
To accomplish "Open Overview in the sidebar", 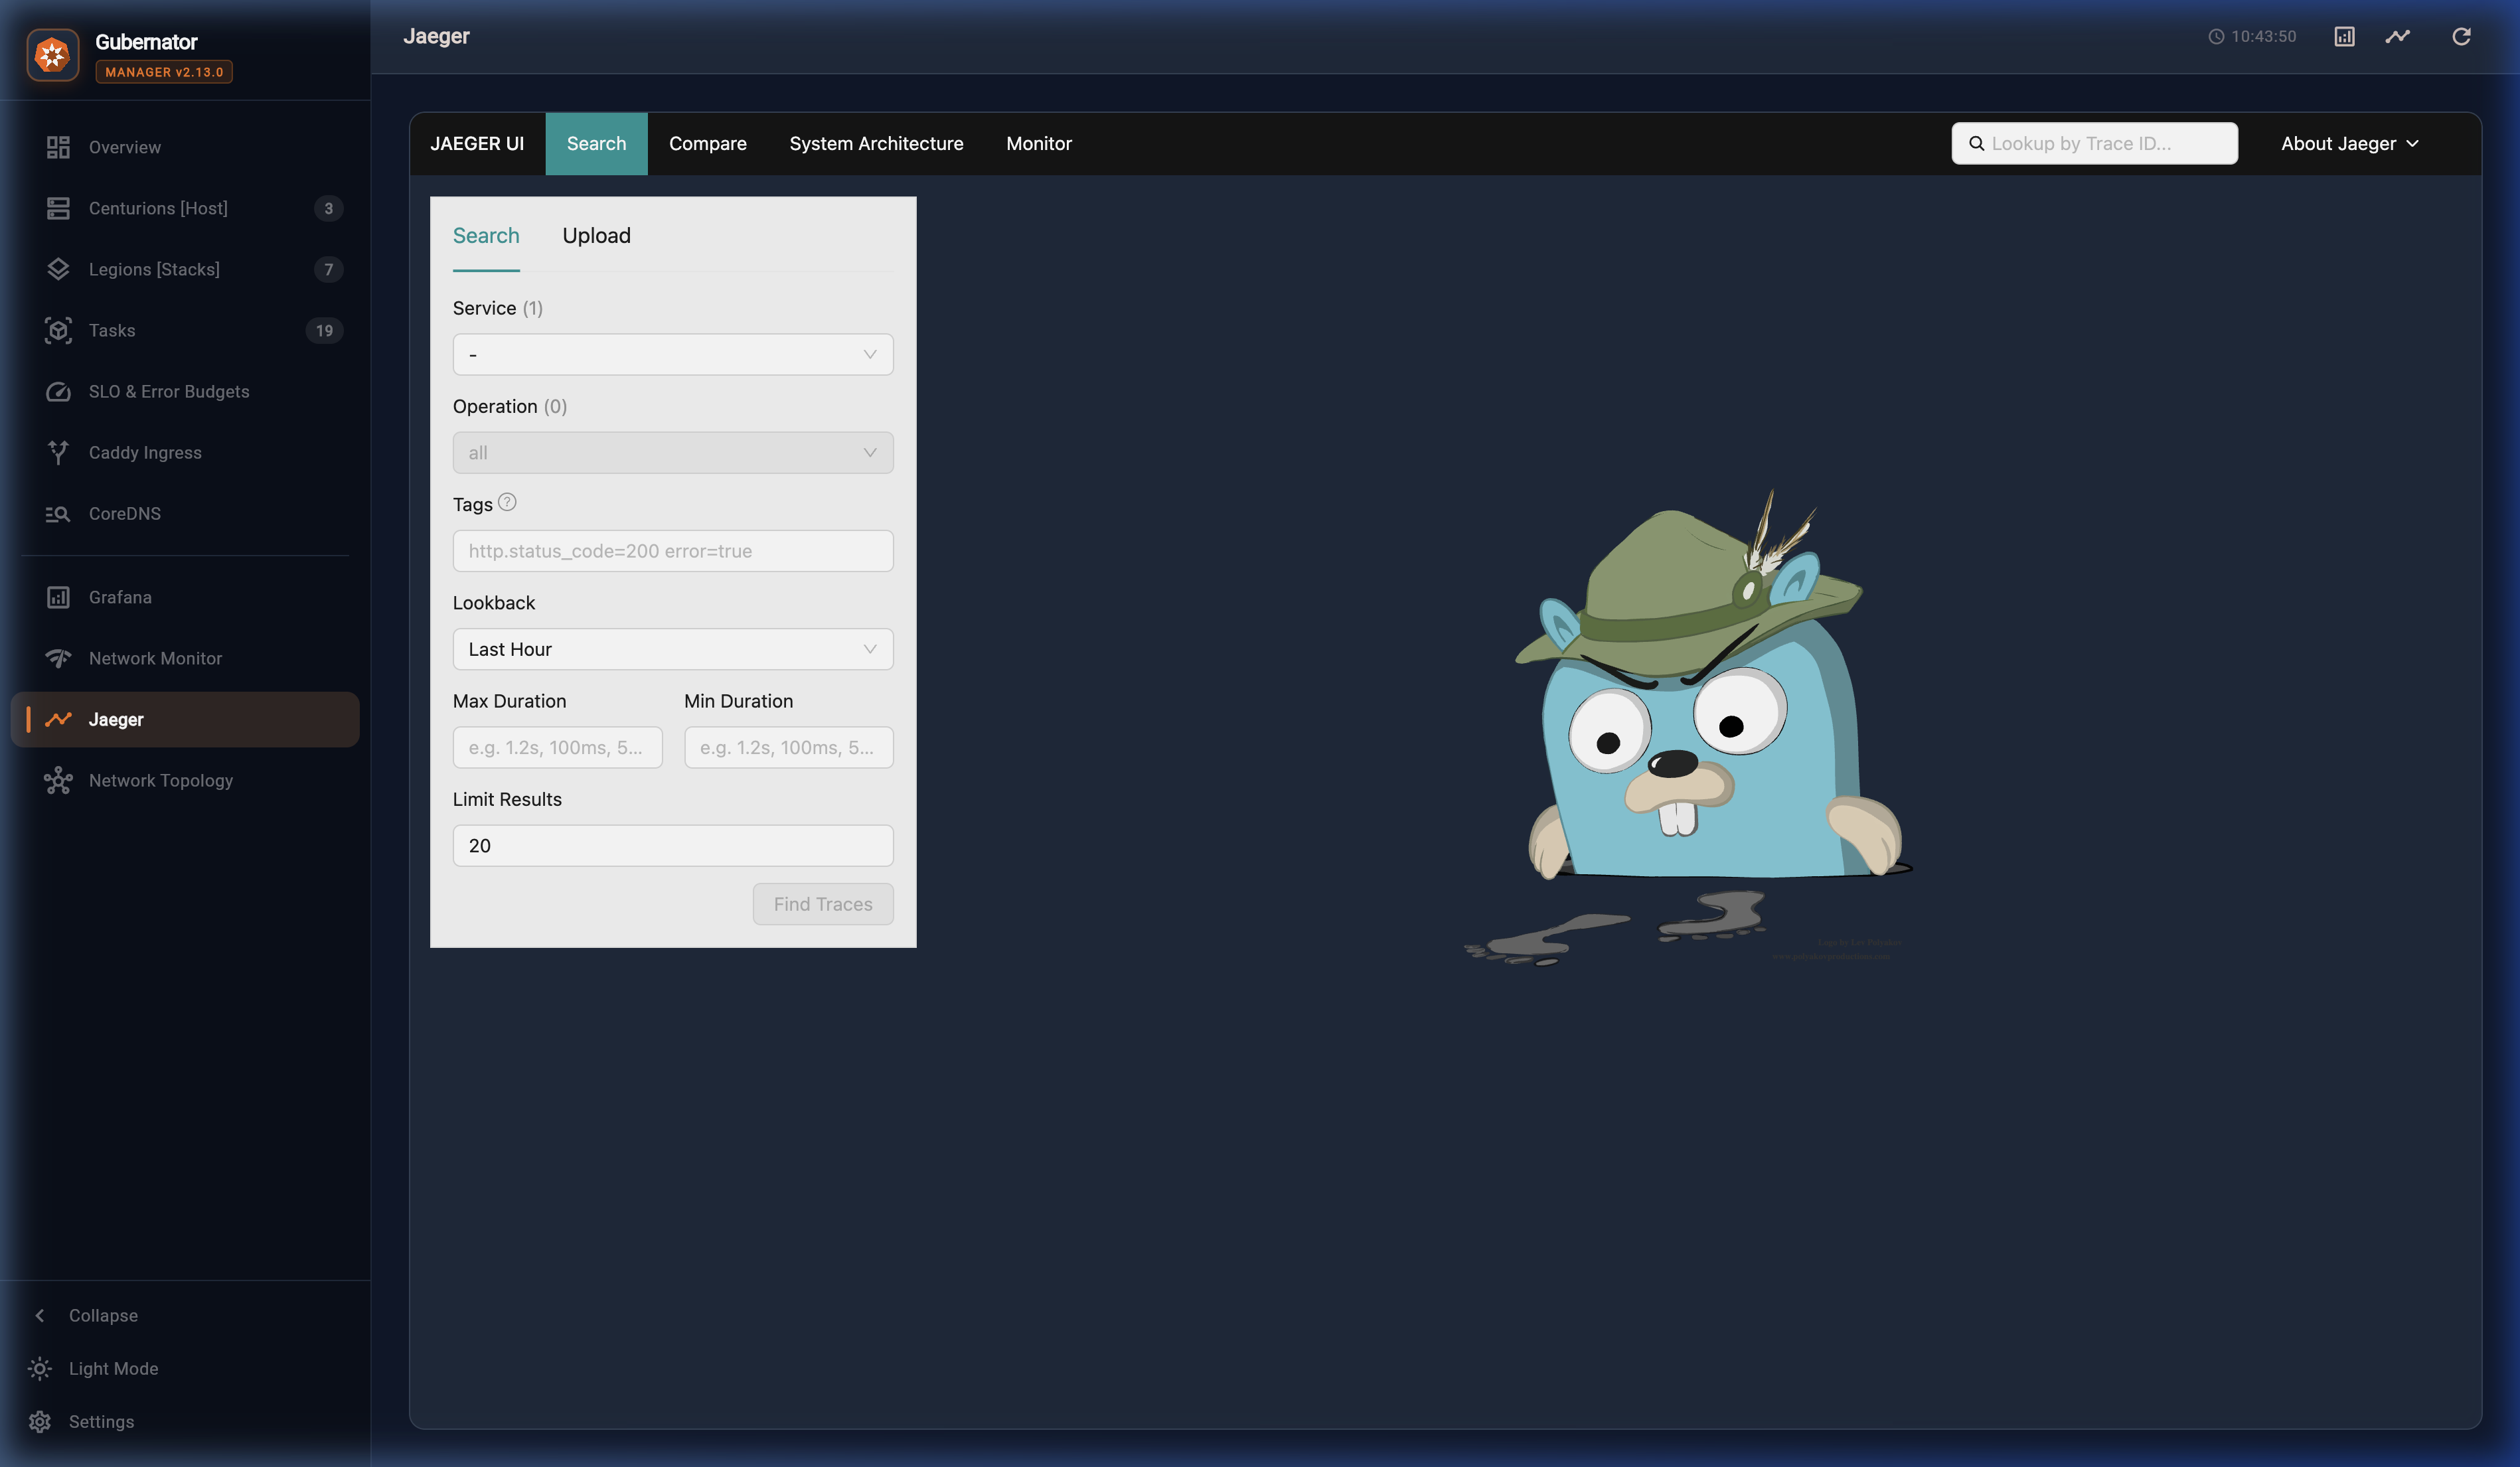I will (185, 147).
